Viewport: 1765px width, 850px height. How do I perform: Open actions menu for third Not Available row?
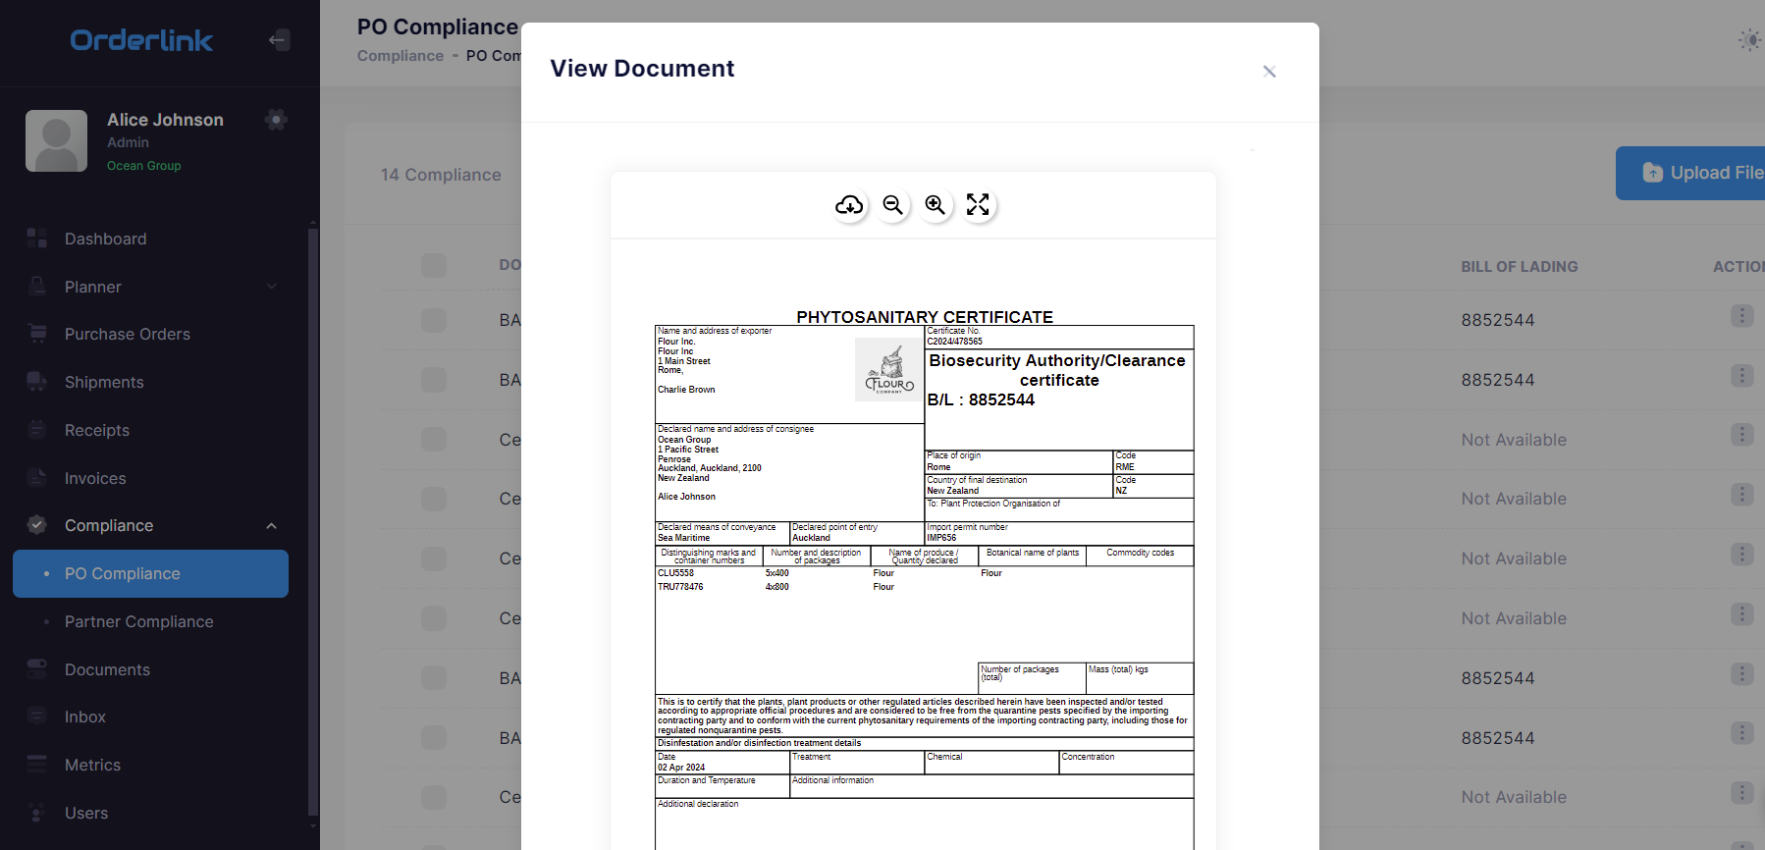1741,554
